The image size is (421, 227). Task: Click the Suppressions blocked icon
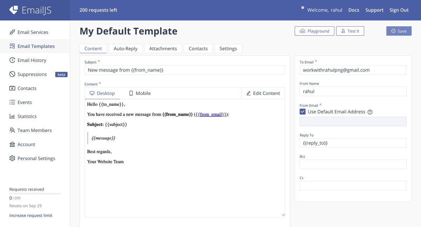point(12,74)
